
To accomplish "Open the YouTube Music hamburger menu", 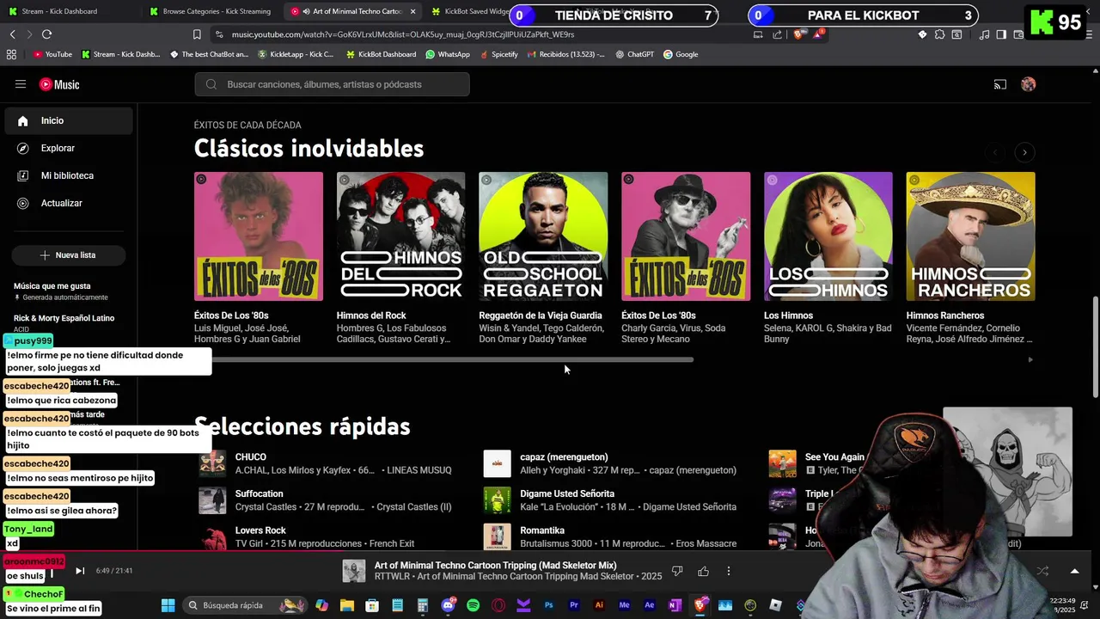I will [21, 84].
